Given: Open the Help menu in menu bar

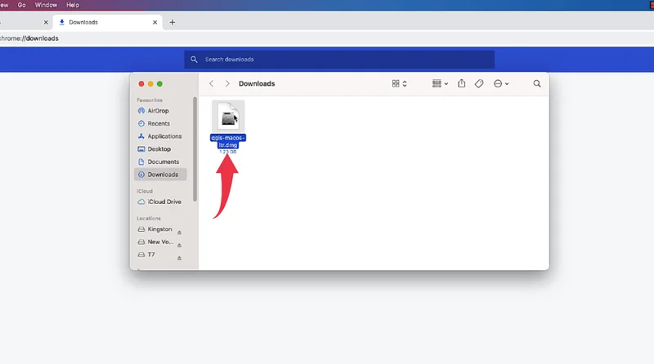Looking at the screenshot, I should pos(73,5).
